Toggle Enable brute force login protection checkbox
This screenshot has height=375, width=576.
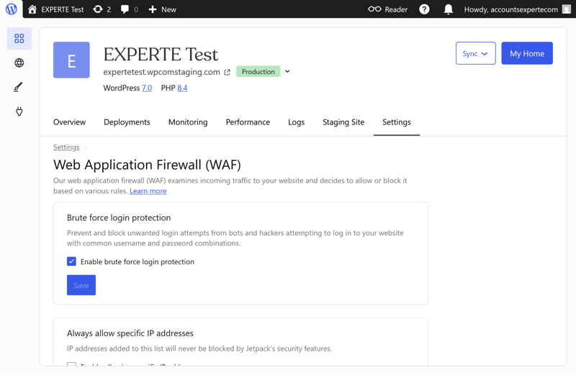71,261
